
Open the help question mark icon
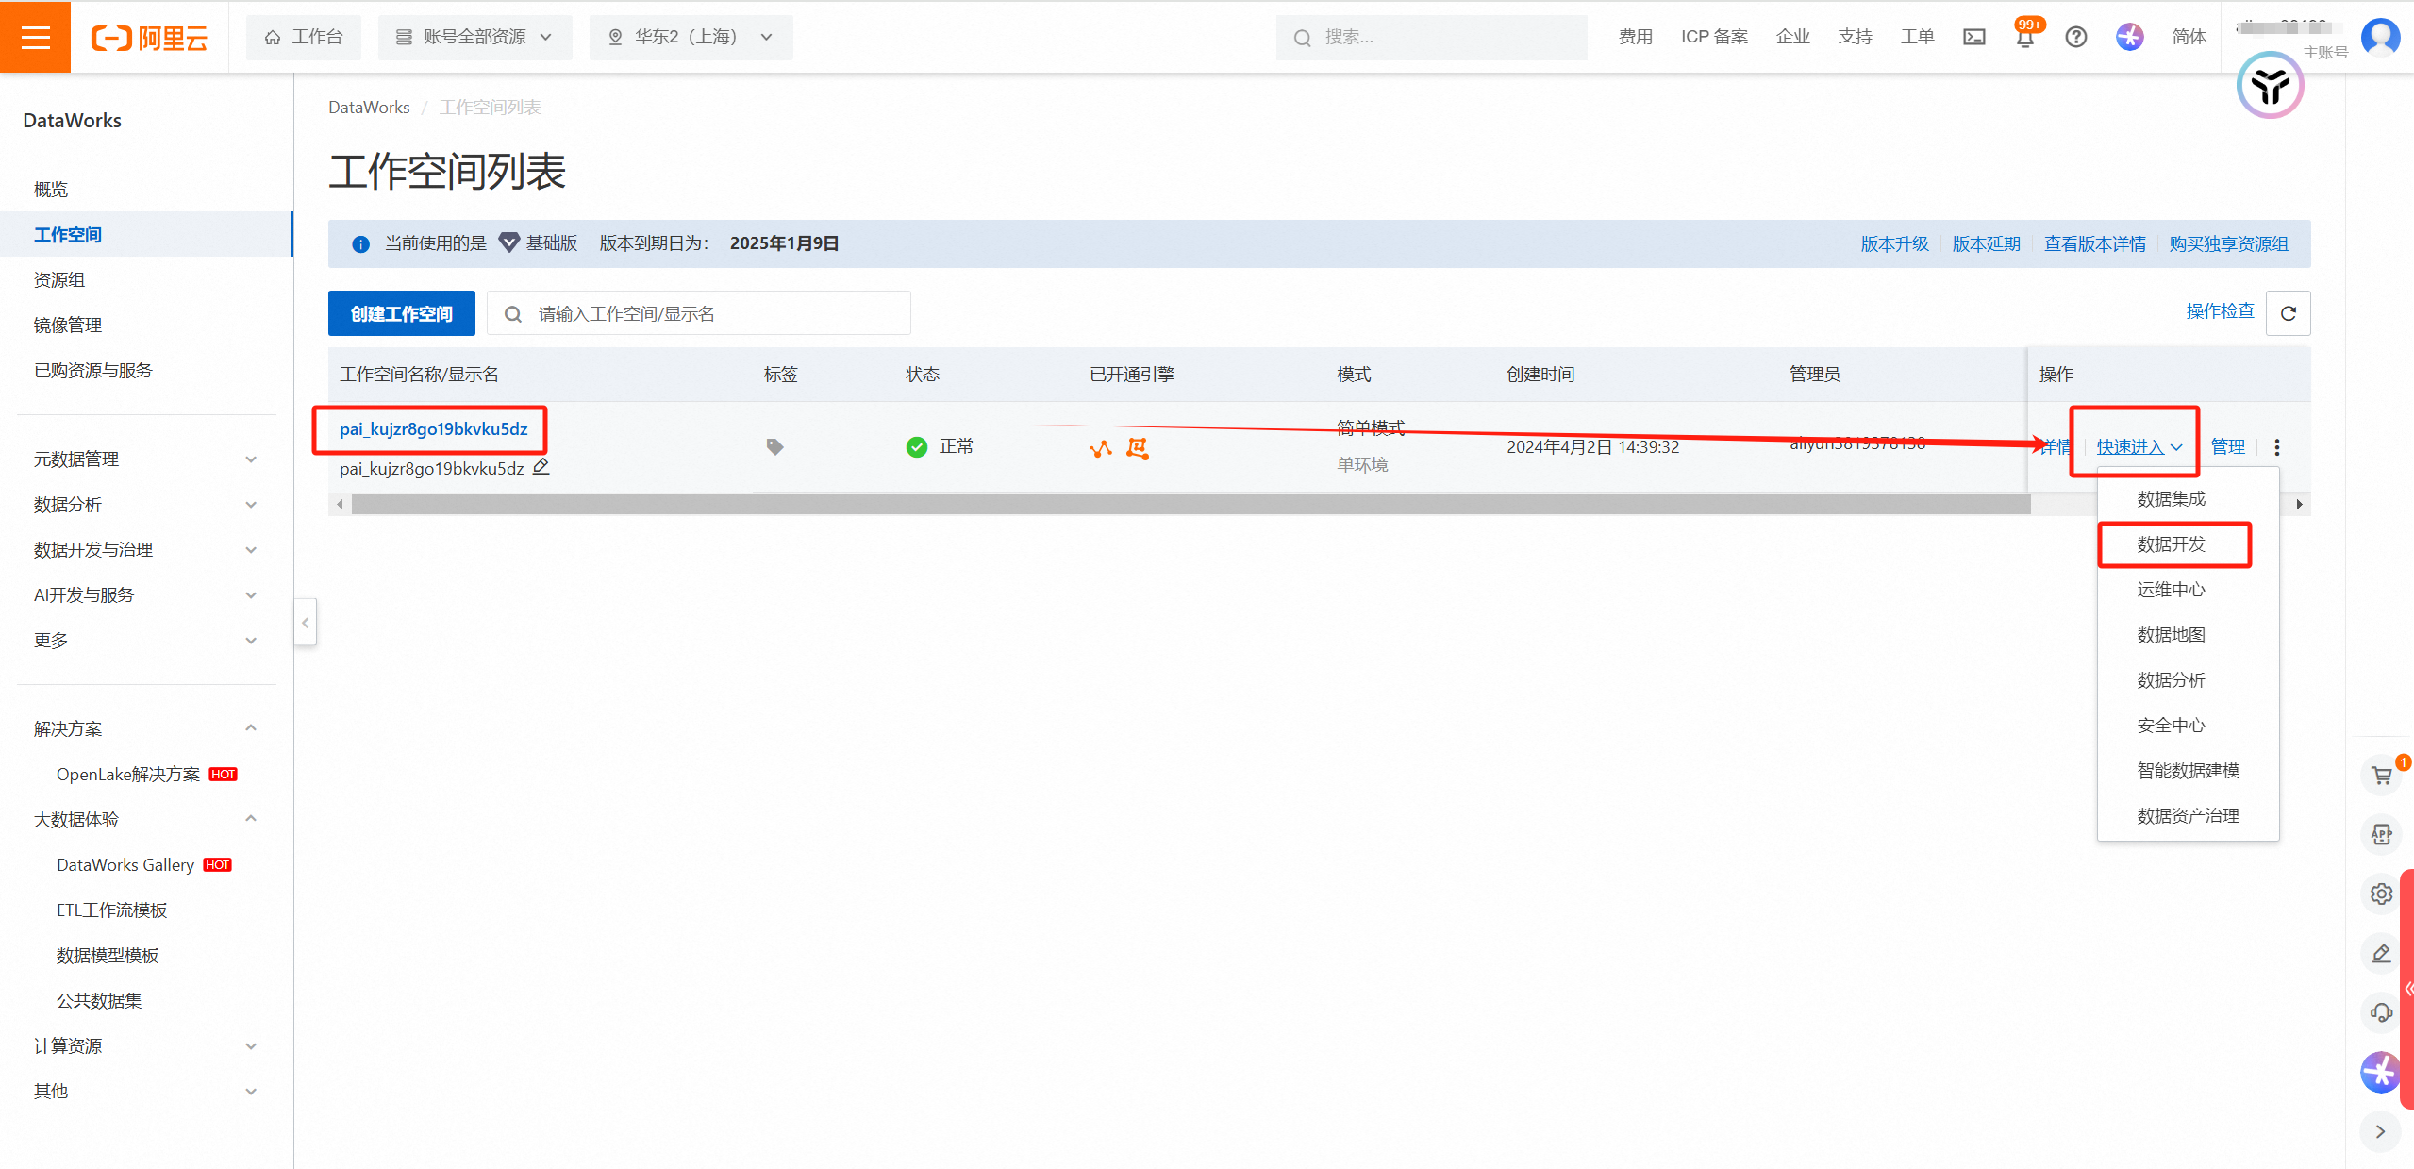point(2076,37)
